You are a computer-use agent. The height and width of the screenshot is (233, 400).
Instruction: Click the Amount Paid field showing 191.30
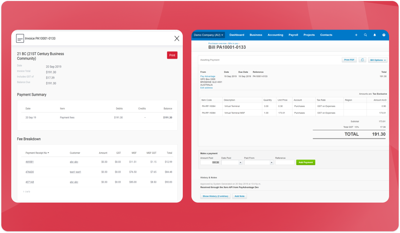(x=210, y=163)
